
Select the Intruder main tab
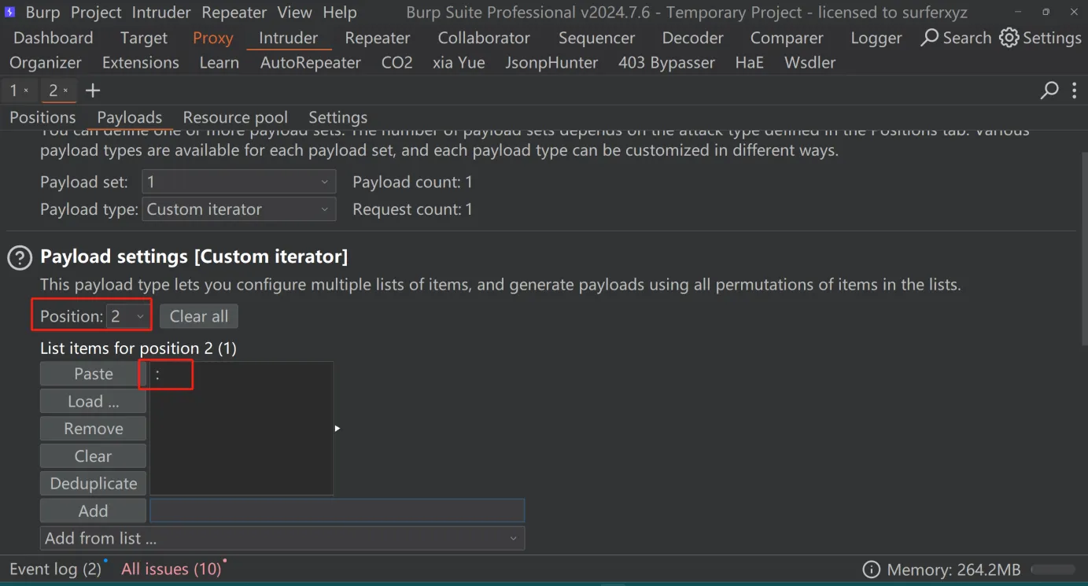pyautogui.click(x=289, y=38)
